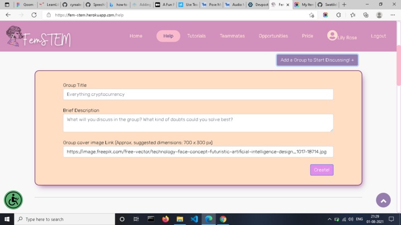Click the Lily Rose username
This screenshot has height=225, width=401.
coord(347,38)
